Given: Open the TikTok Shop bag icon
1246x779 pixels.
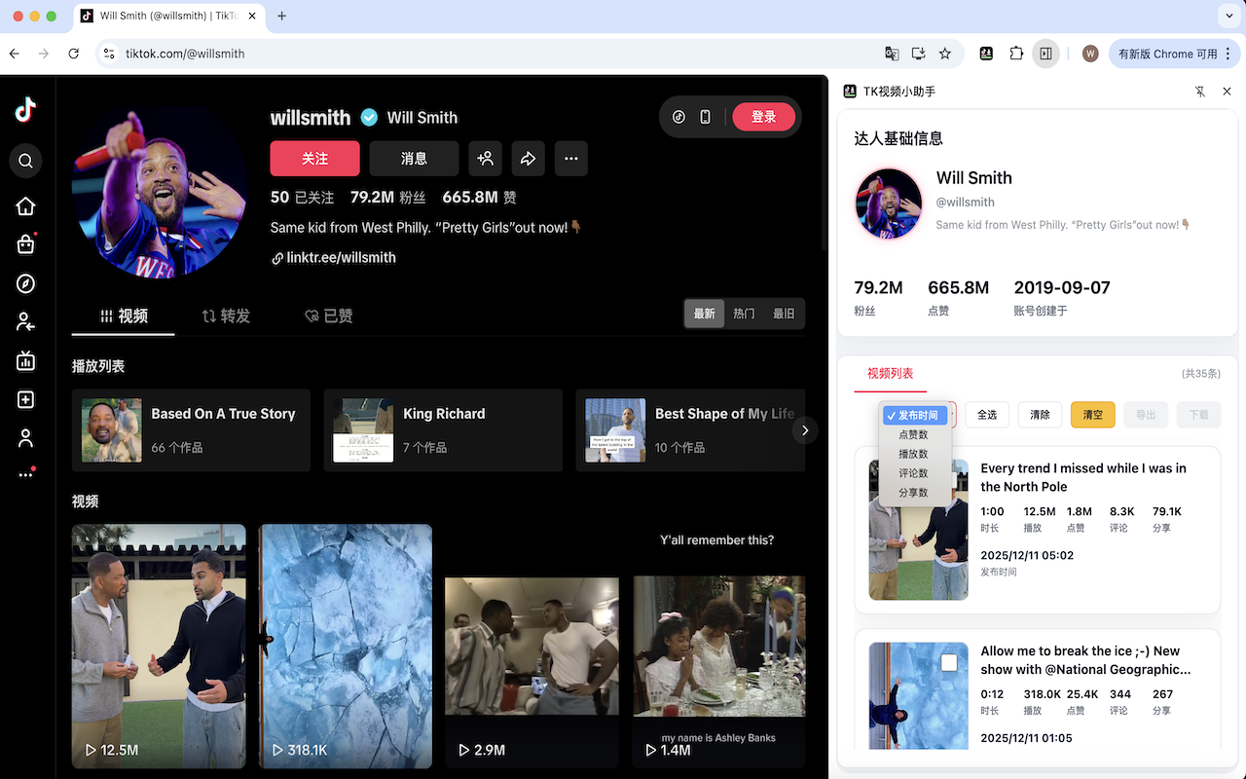Looking at the screenshot, I should click(26, 244).
